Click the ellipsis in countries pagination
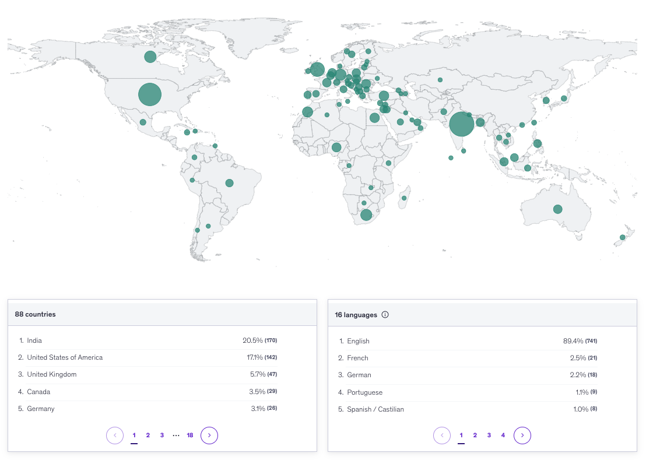The height and width of the screenshot is (460, 646). tap(176, 436)
